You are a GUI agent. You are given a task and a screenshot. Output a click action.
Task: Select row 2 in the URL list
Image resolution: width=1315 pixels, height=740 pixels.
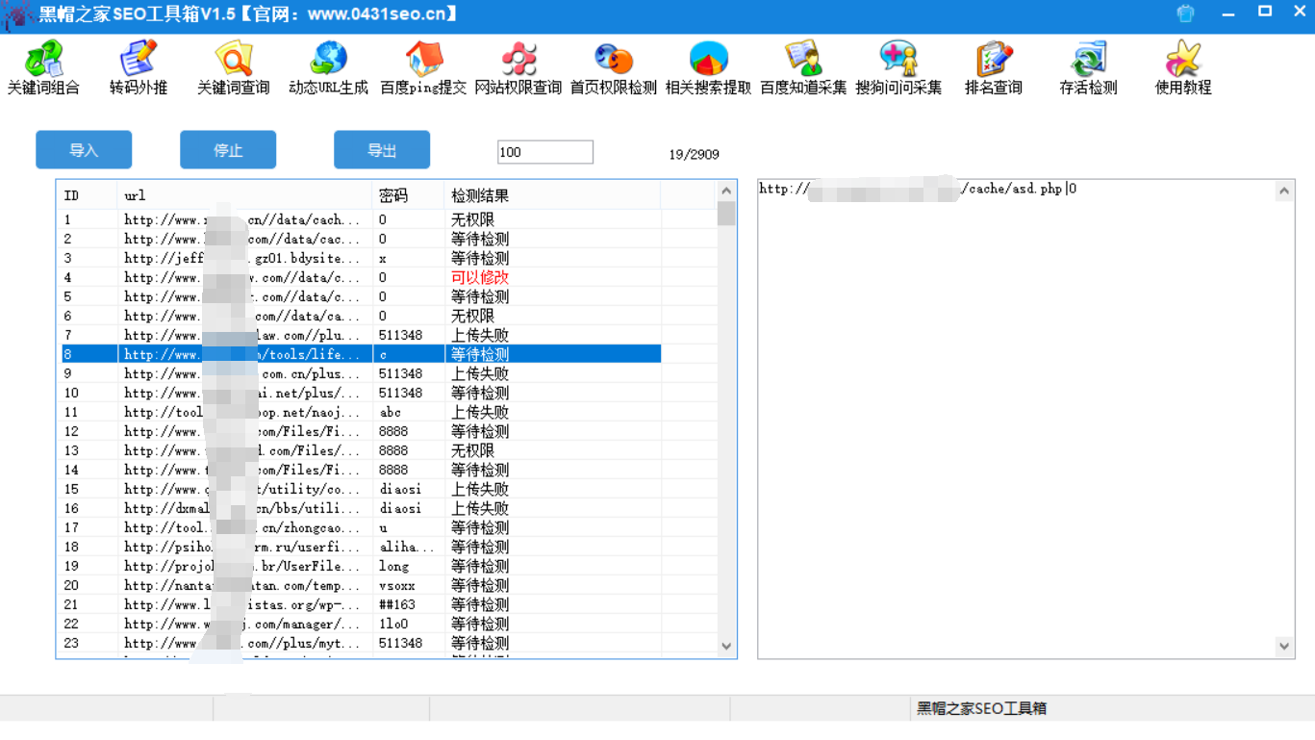point(361,239)
